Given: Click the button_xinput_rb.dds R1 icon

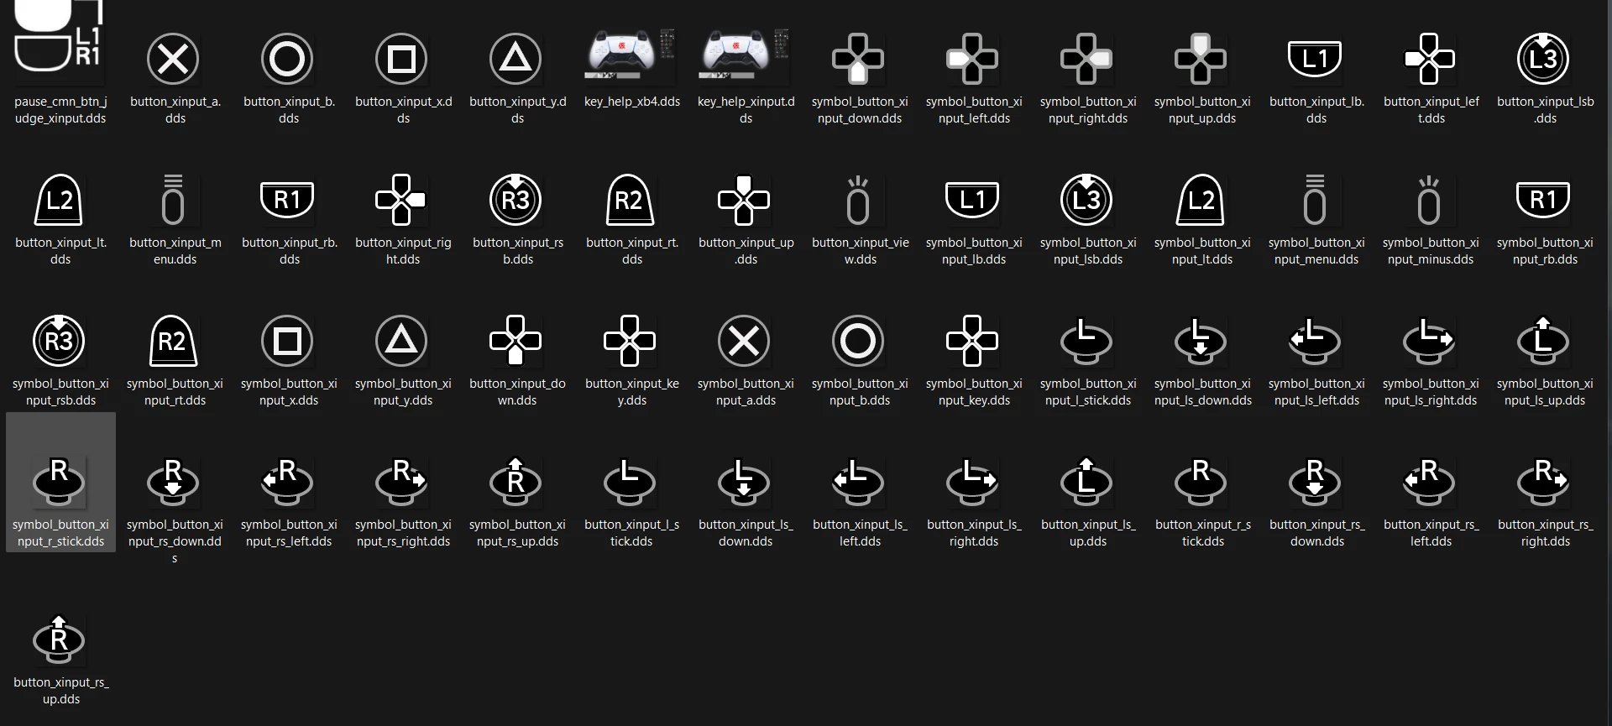Looking at the screenshot, I should [x=287, y=200].
